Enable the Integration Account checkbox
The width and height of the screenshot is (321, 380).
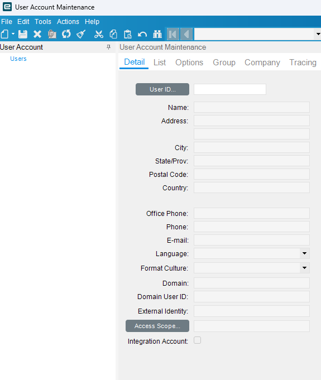point(198,340)
